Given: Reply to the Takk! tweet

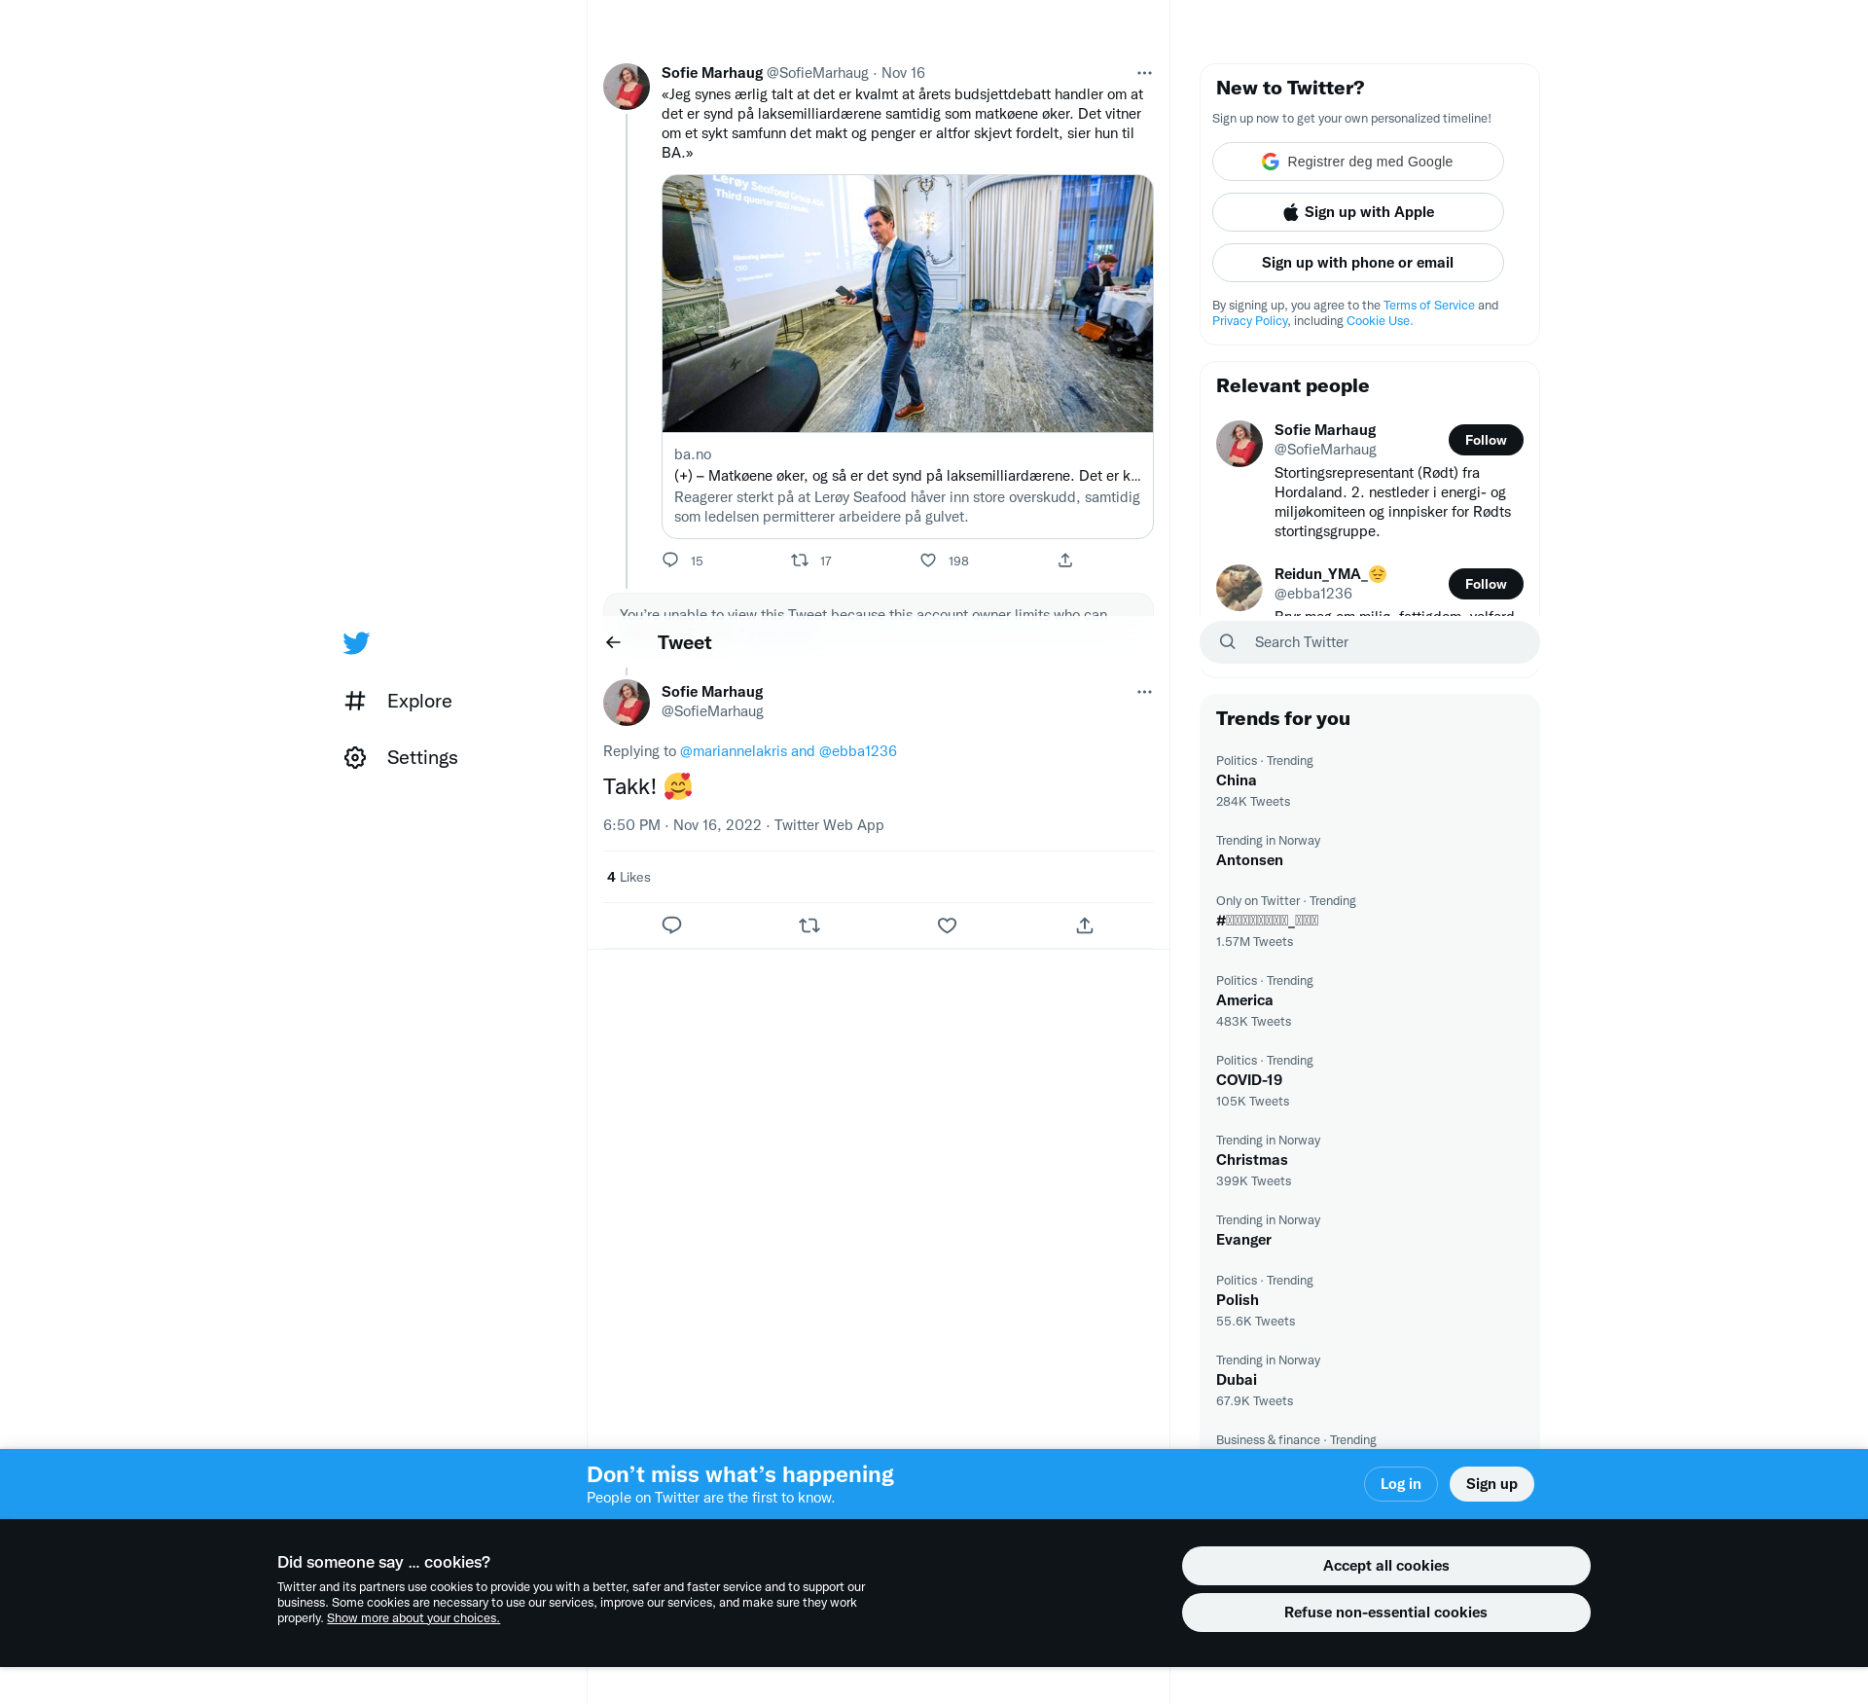Looking at the screenshot, I should [671, 925].
